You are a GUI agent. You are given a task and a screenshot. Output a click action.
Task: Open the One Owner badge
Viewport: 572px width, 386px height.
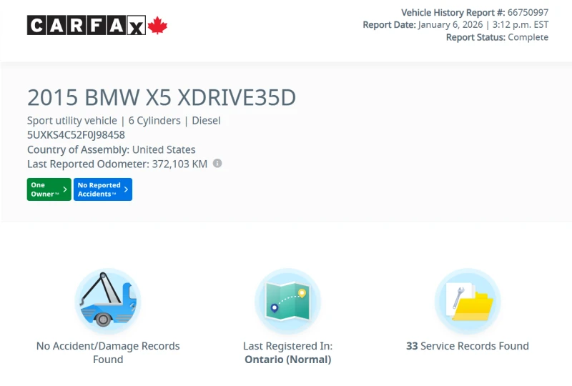[x=49, y=189]
